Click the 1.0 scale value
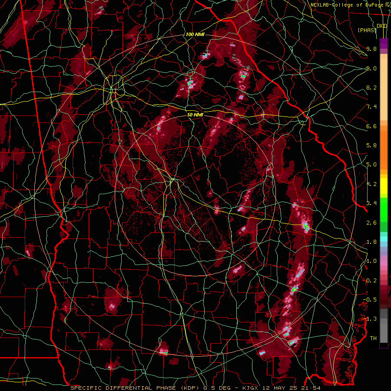The width and height of the screenshot is (391, 391). (x=371, y=261)
